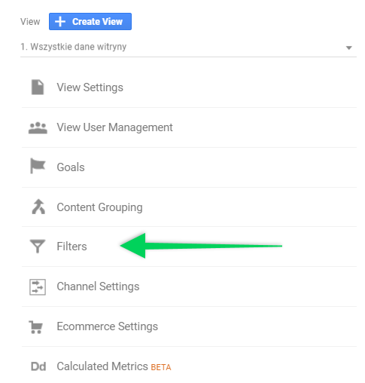This screenshot has width=365, height=383.
Task: Click the Content Grouping merge icon
Action: point(38,207)
